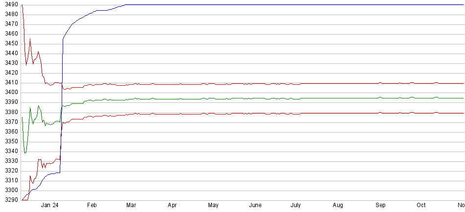Click the Mar label on the x-axis
This screenshot has height=212, width=465.
coord(131,206)
